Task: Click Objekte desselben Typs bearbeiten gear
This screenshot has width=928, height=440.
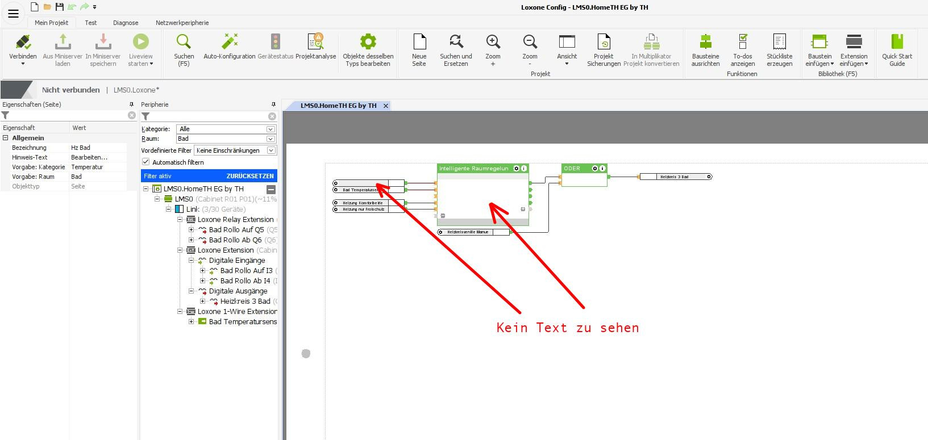Action: pyautogui.click(x=368, y=41)
